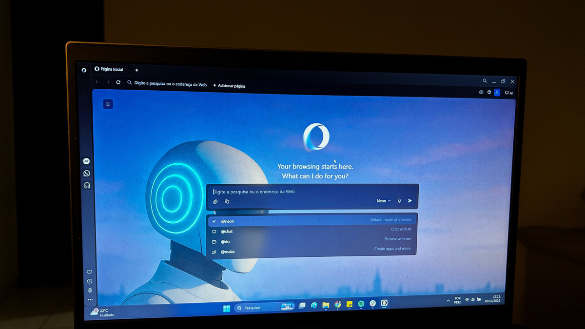
Task: Open Messenger from the sidebar
Action: (86, 161)
